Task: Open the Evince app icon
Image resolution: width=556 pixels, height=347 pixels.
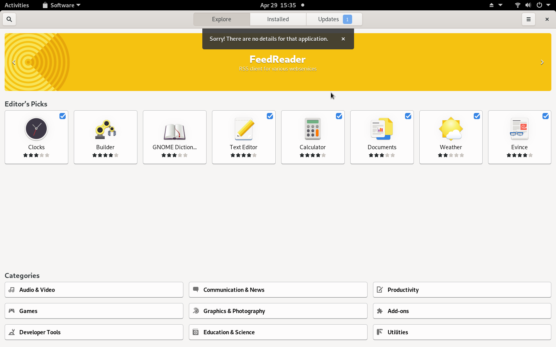Action: click(x=519, y=129)
